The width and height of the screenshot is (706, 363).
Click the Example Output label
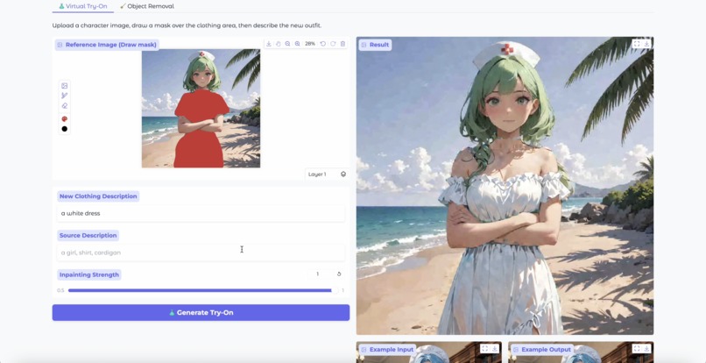tap(542, 350)
